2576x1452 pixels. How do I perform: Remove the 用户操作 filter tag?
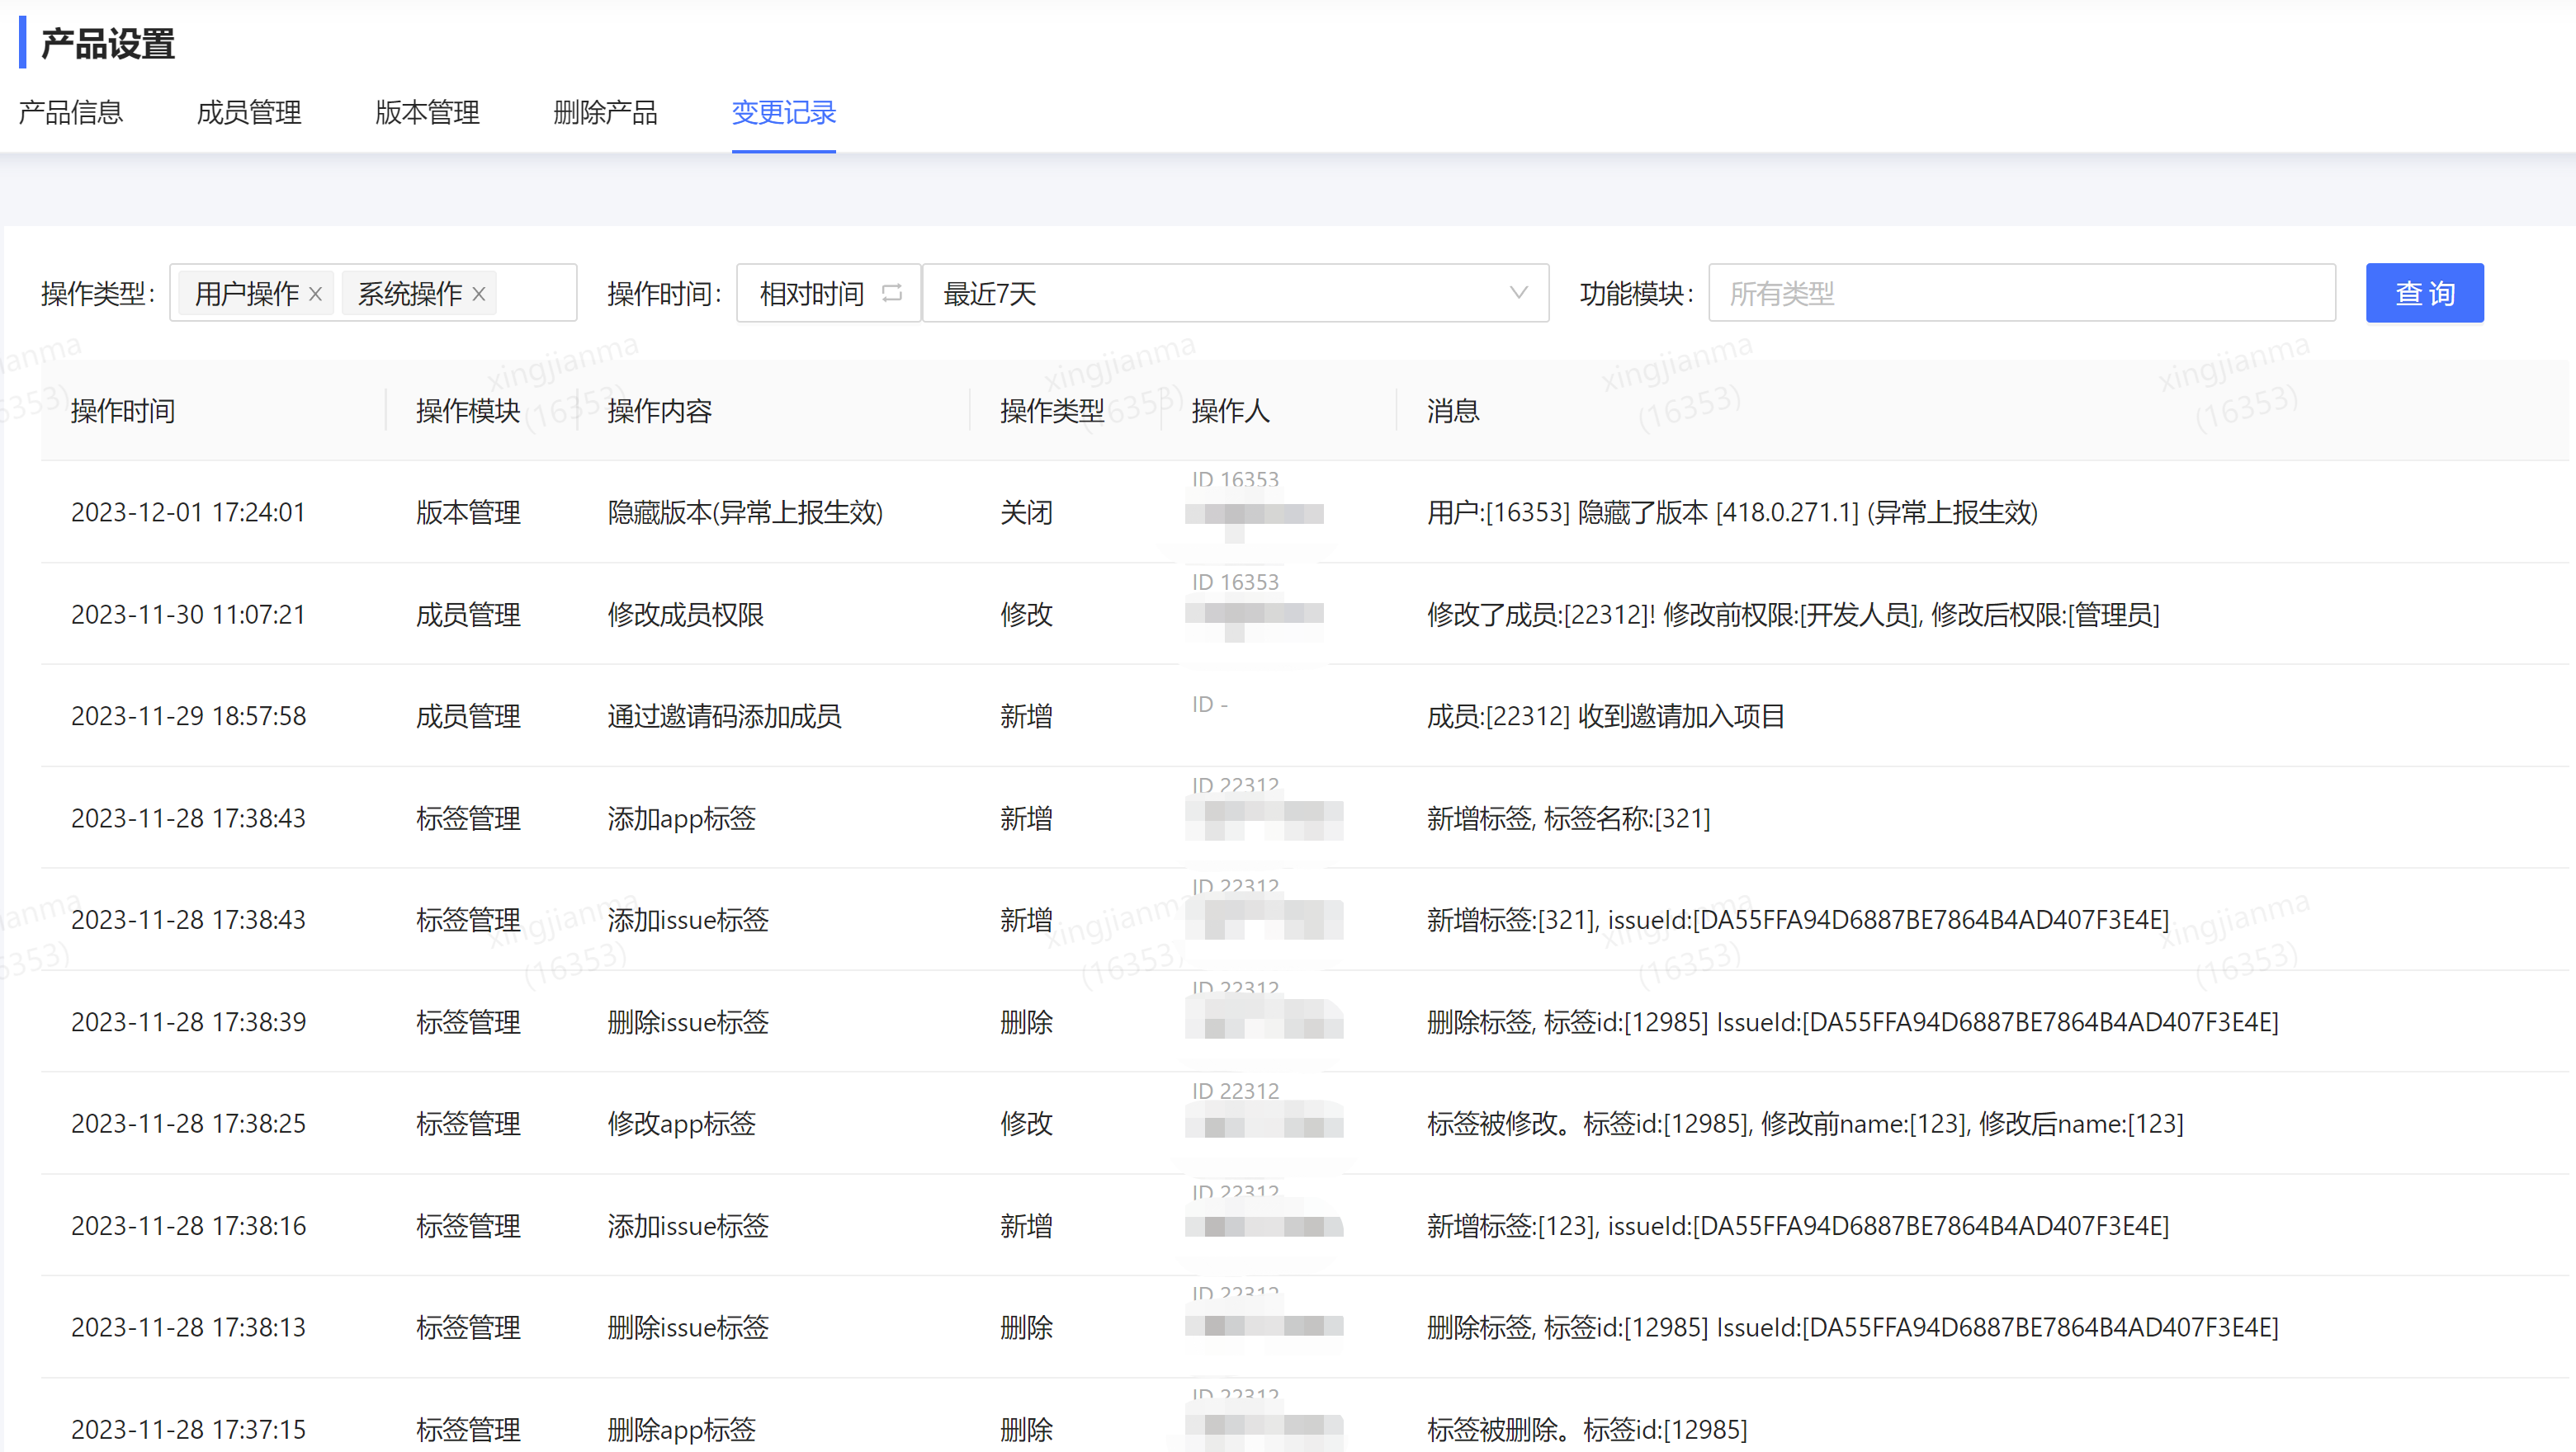[315, 294]
